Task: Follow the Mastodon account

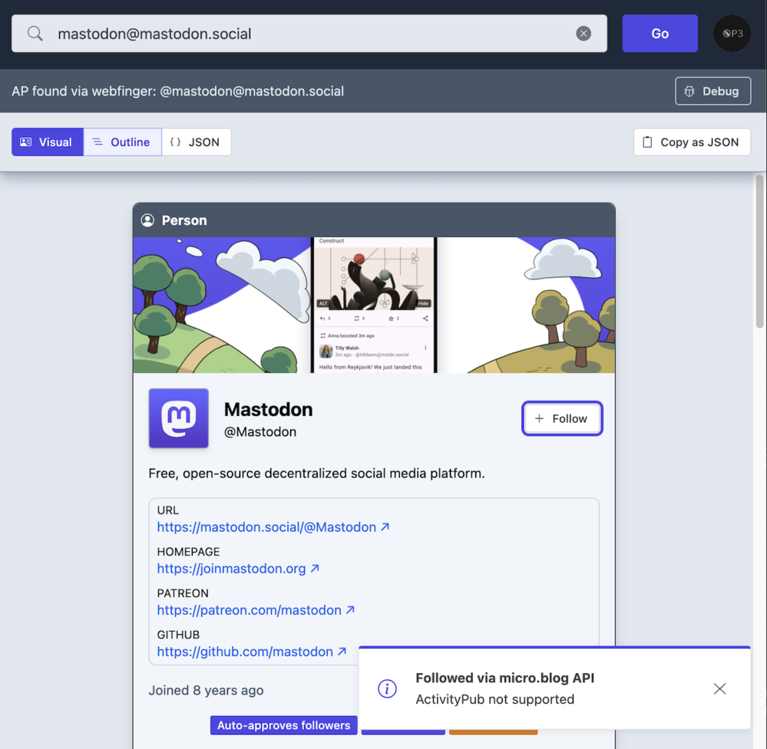Action: point(562,418)
